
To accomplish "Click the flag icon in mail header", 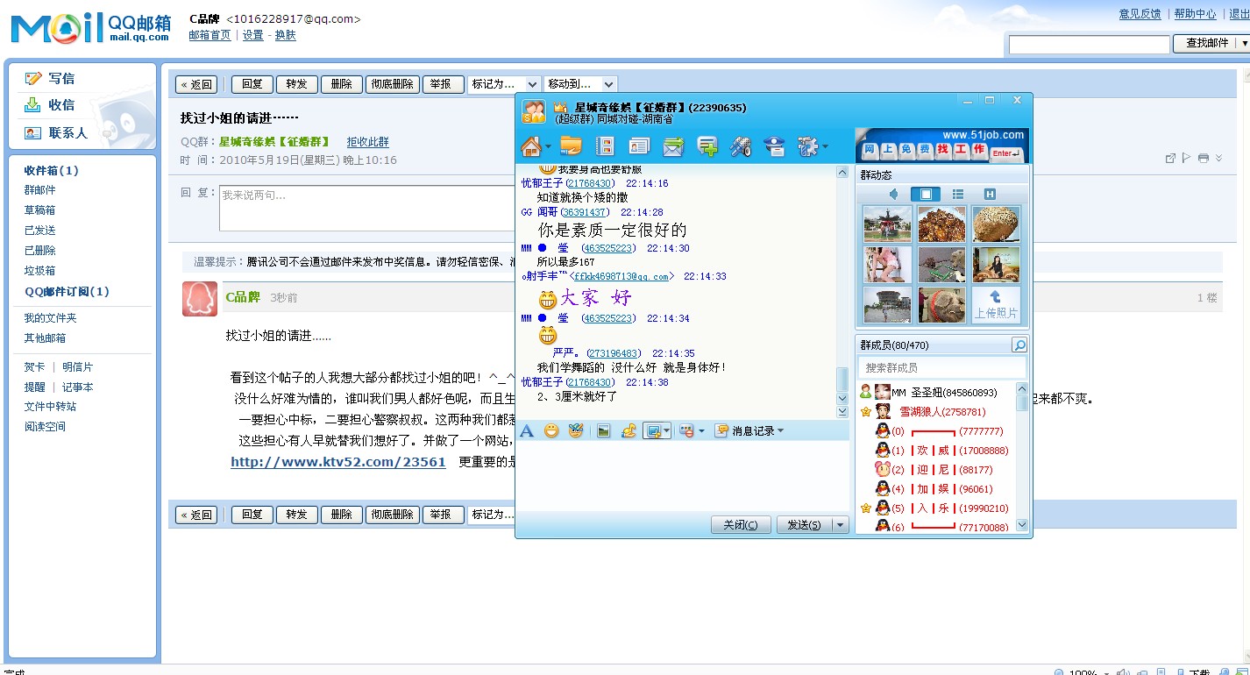I will 1187,158.
